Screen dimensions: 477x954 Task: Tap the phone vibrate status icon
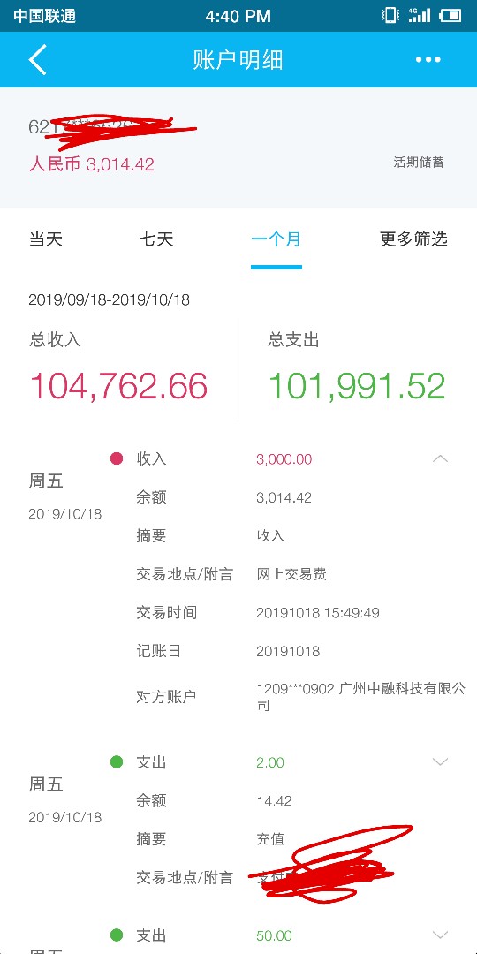[390, 15]
